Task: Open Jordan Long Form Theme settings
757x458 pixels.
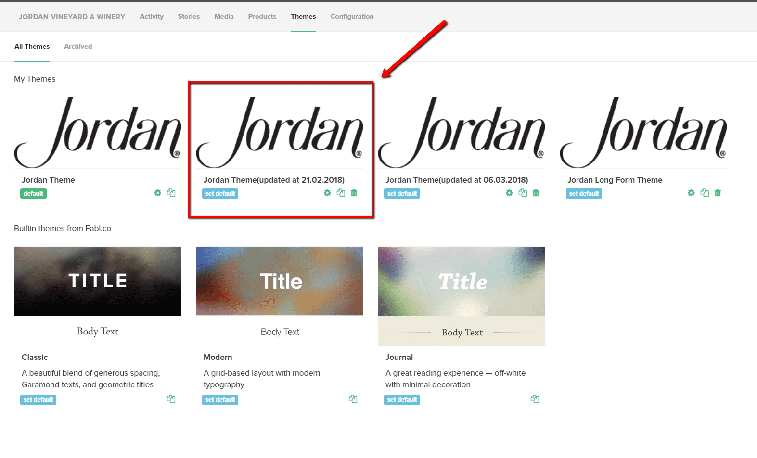Action: [x=691, y=193]
